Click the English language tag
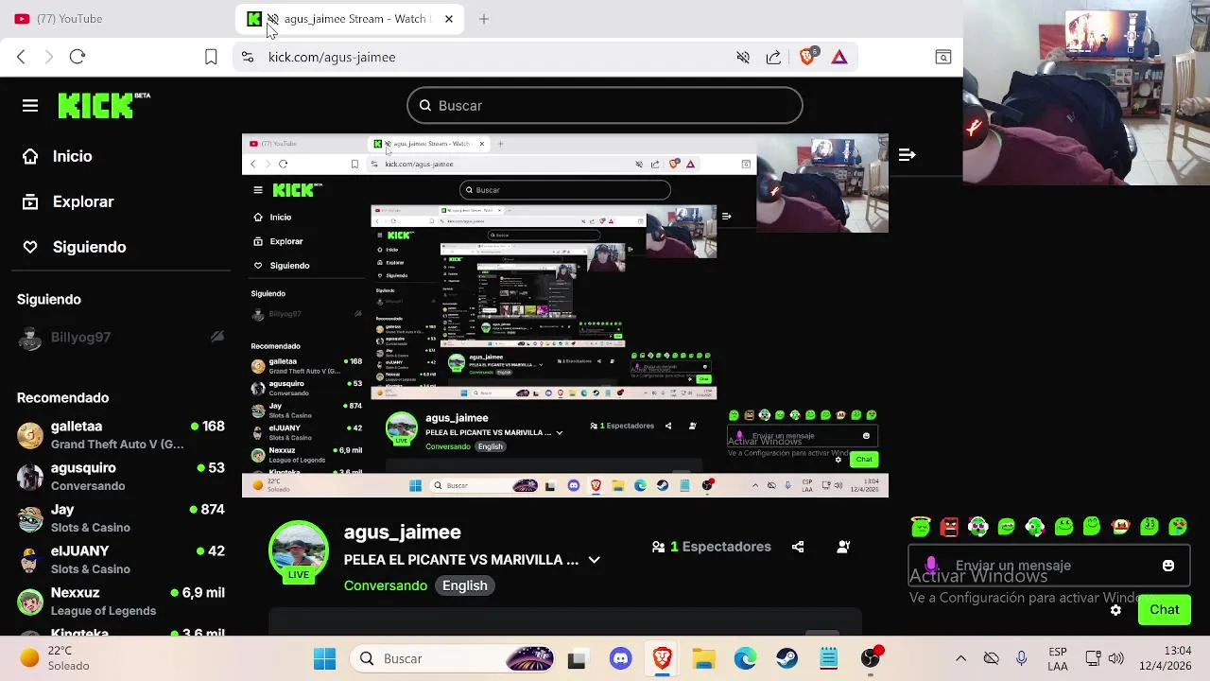This screenshot has width=1210, height=681. (464, 585)
